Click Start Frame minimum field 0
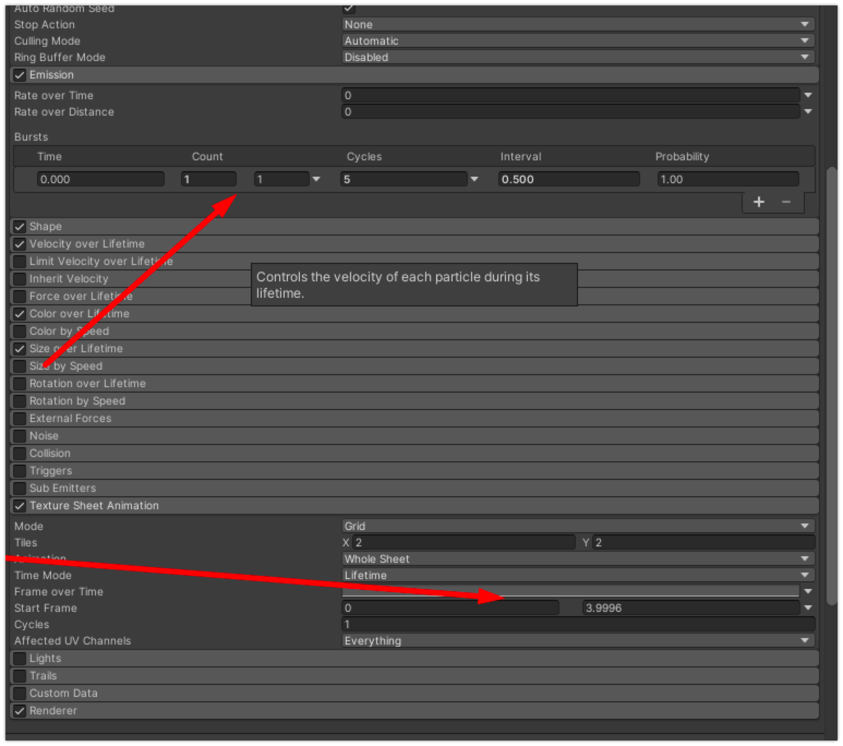Image resolution: width=843 pixels, height=746 pixels. click(x=450, y=608)
